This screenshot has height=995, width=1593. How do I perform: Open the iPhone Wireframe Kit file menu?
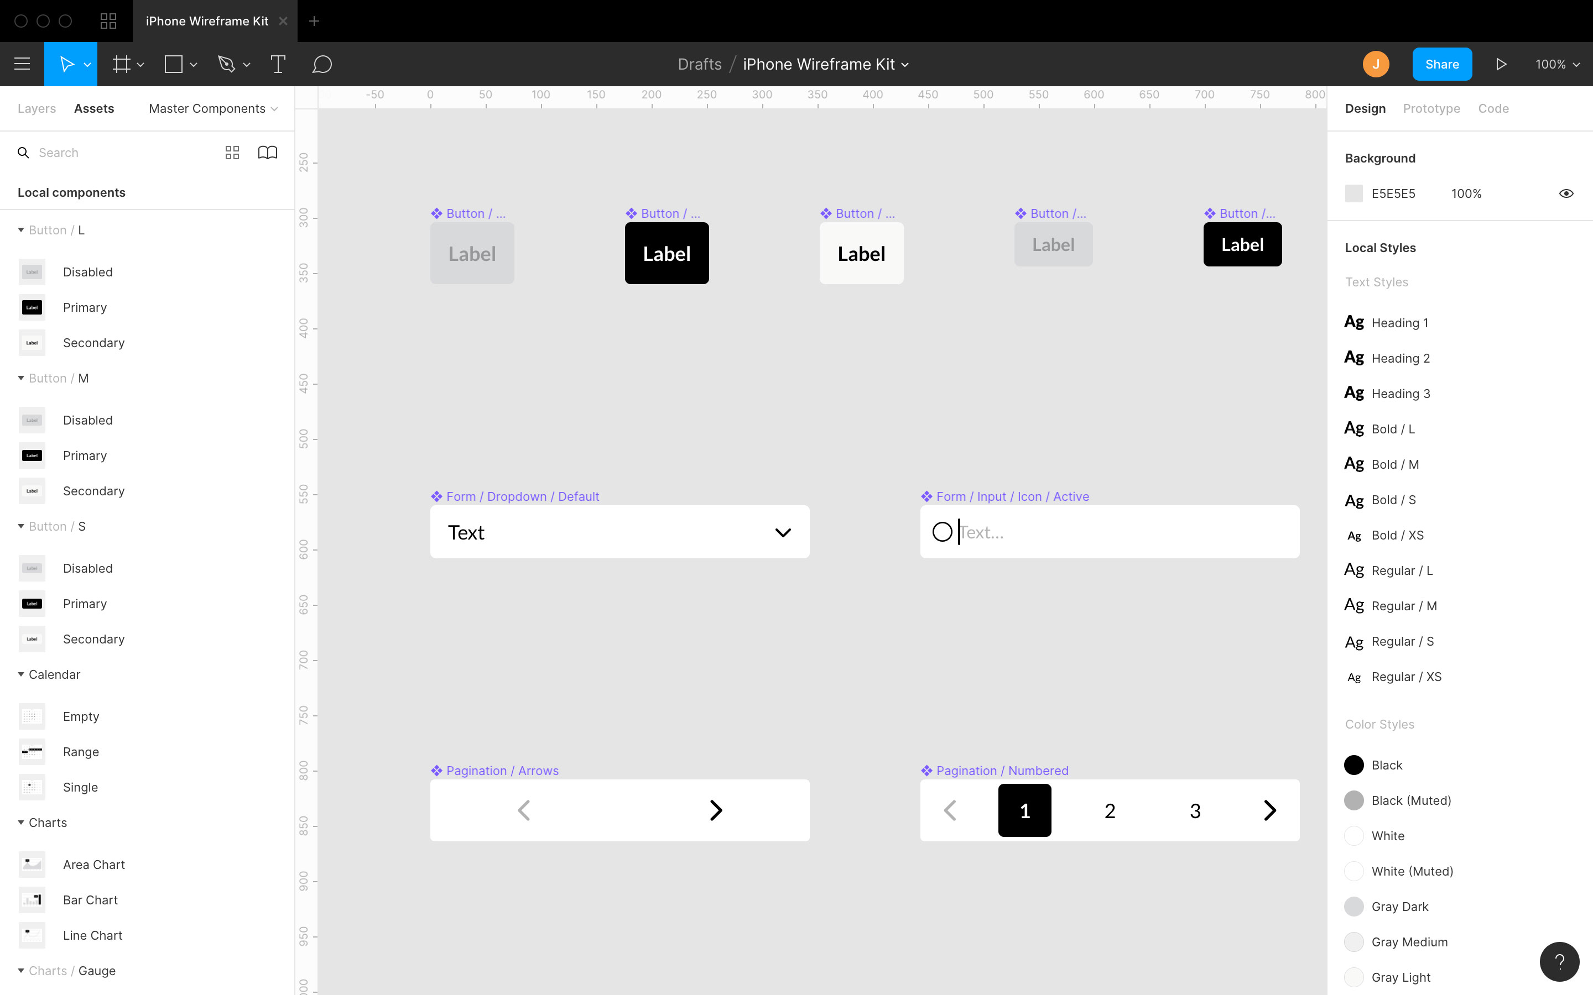tap(906, 64)
